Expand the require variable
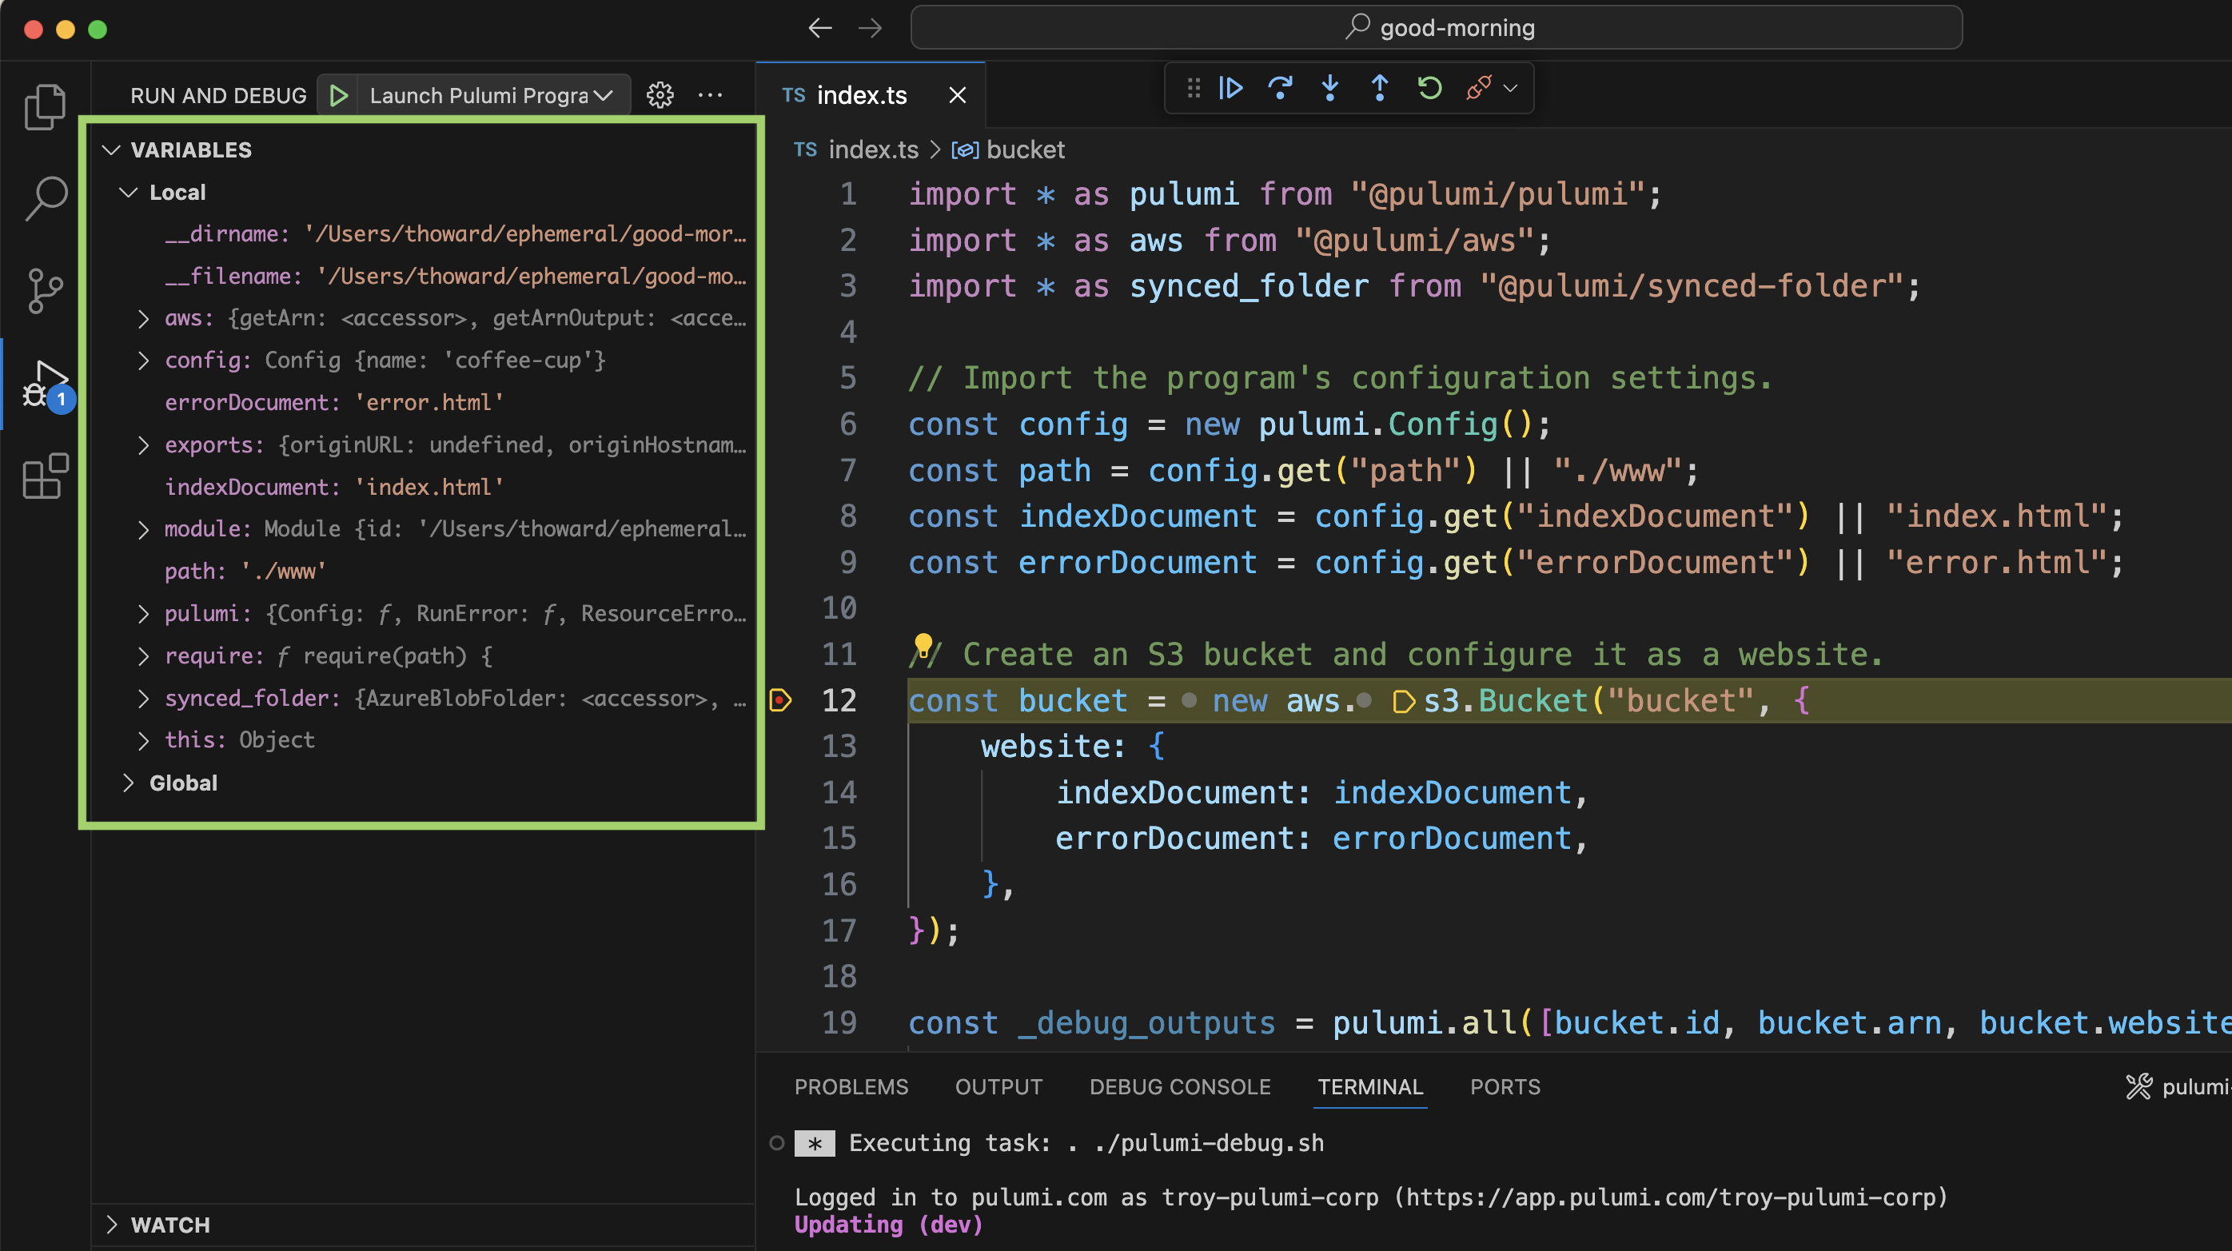The height and width of the screenshot is (1251, 2232). [144, 657]
